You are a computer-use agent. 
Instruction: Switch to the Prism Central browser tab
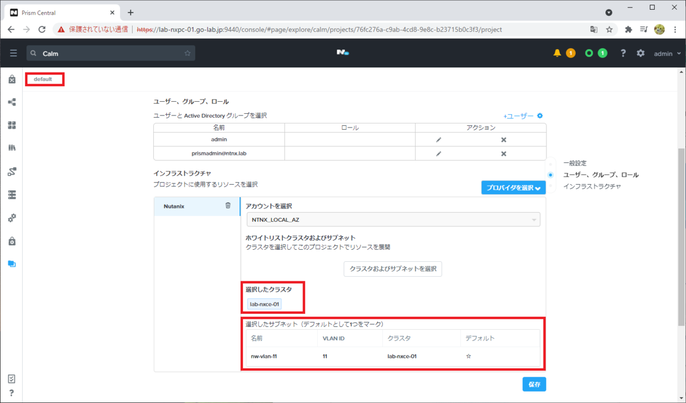click(x=61, y=12)
